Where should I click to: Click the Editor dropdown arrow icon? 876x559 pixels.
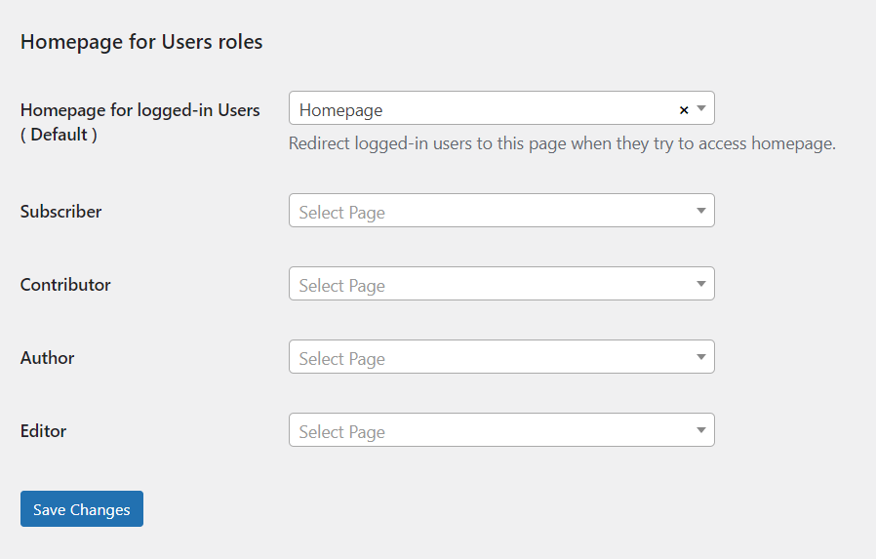[x=701, y=430]
